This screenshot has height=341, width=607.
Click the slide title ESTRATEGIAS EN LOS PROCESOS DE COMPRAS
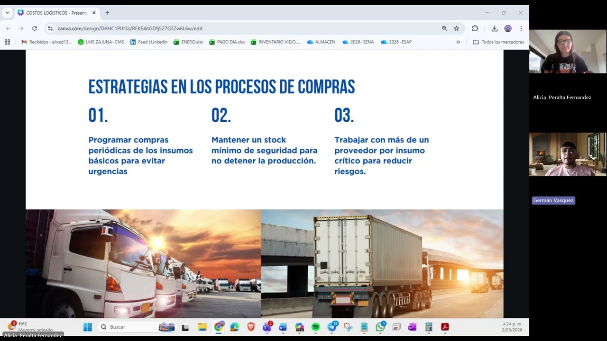[221, 87]
